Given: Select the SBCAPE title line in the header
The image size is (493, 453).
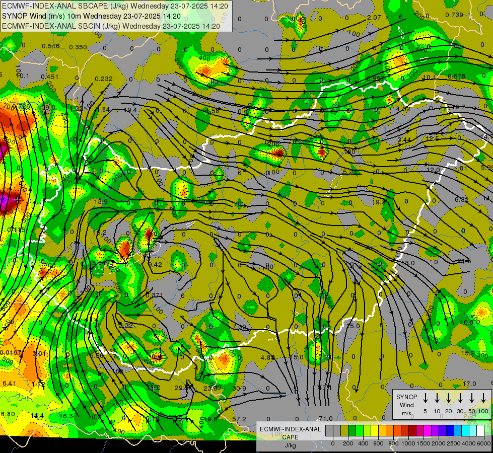Looking at the screenshot, I should pyautogui.click(x=115, y=6).
